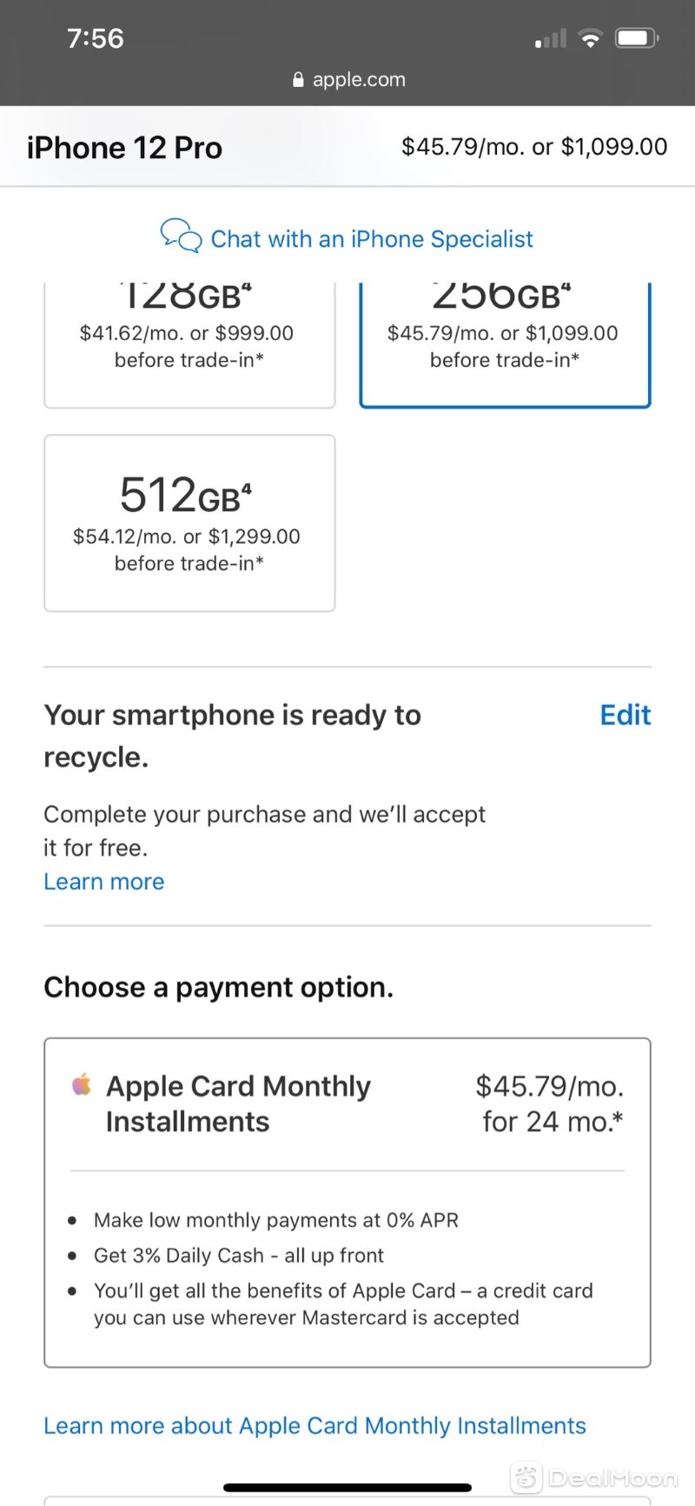
Task: Tap the $45.79/mo. or $1,099.00 header price
Action: [534, 146]
